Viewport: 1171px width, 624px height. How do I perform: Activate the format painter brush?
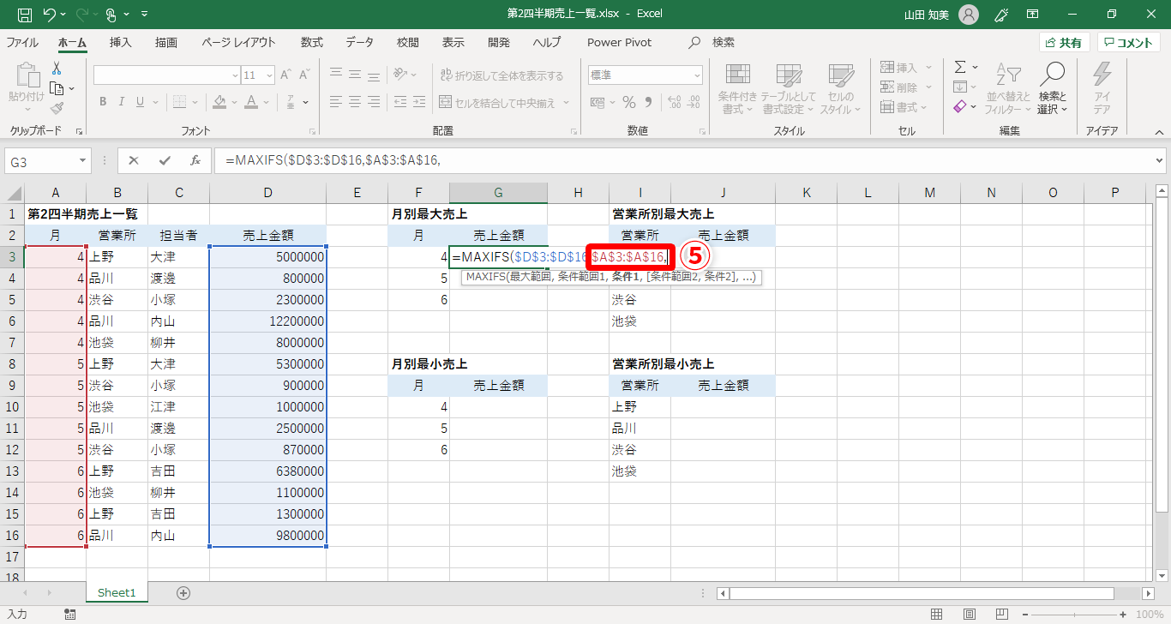[57, 108]
